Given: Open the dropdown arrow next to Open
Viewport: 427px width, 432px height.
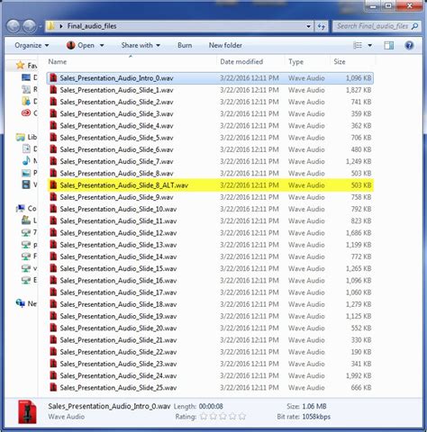Looking at the screenshot, I should (102, 46).
